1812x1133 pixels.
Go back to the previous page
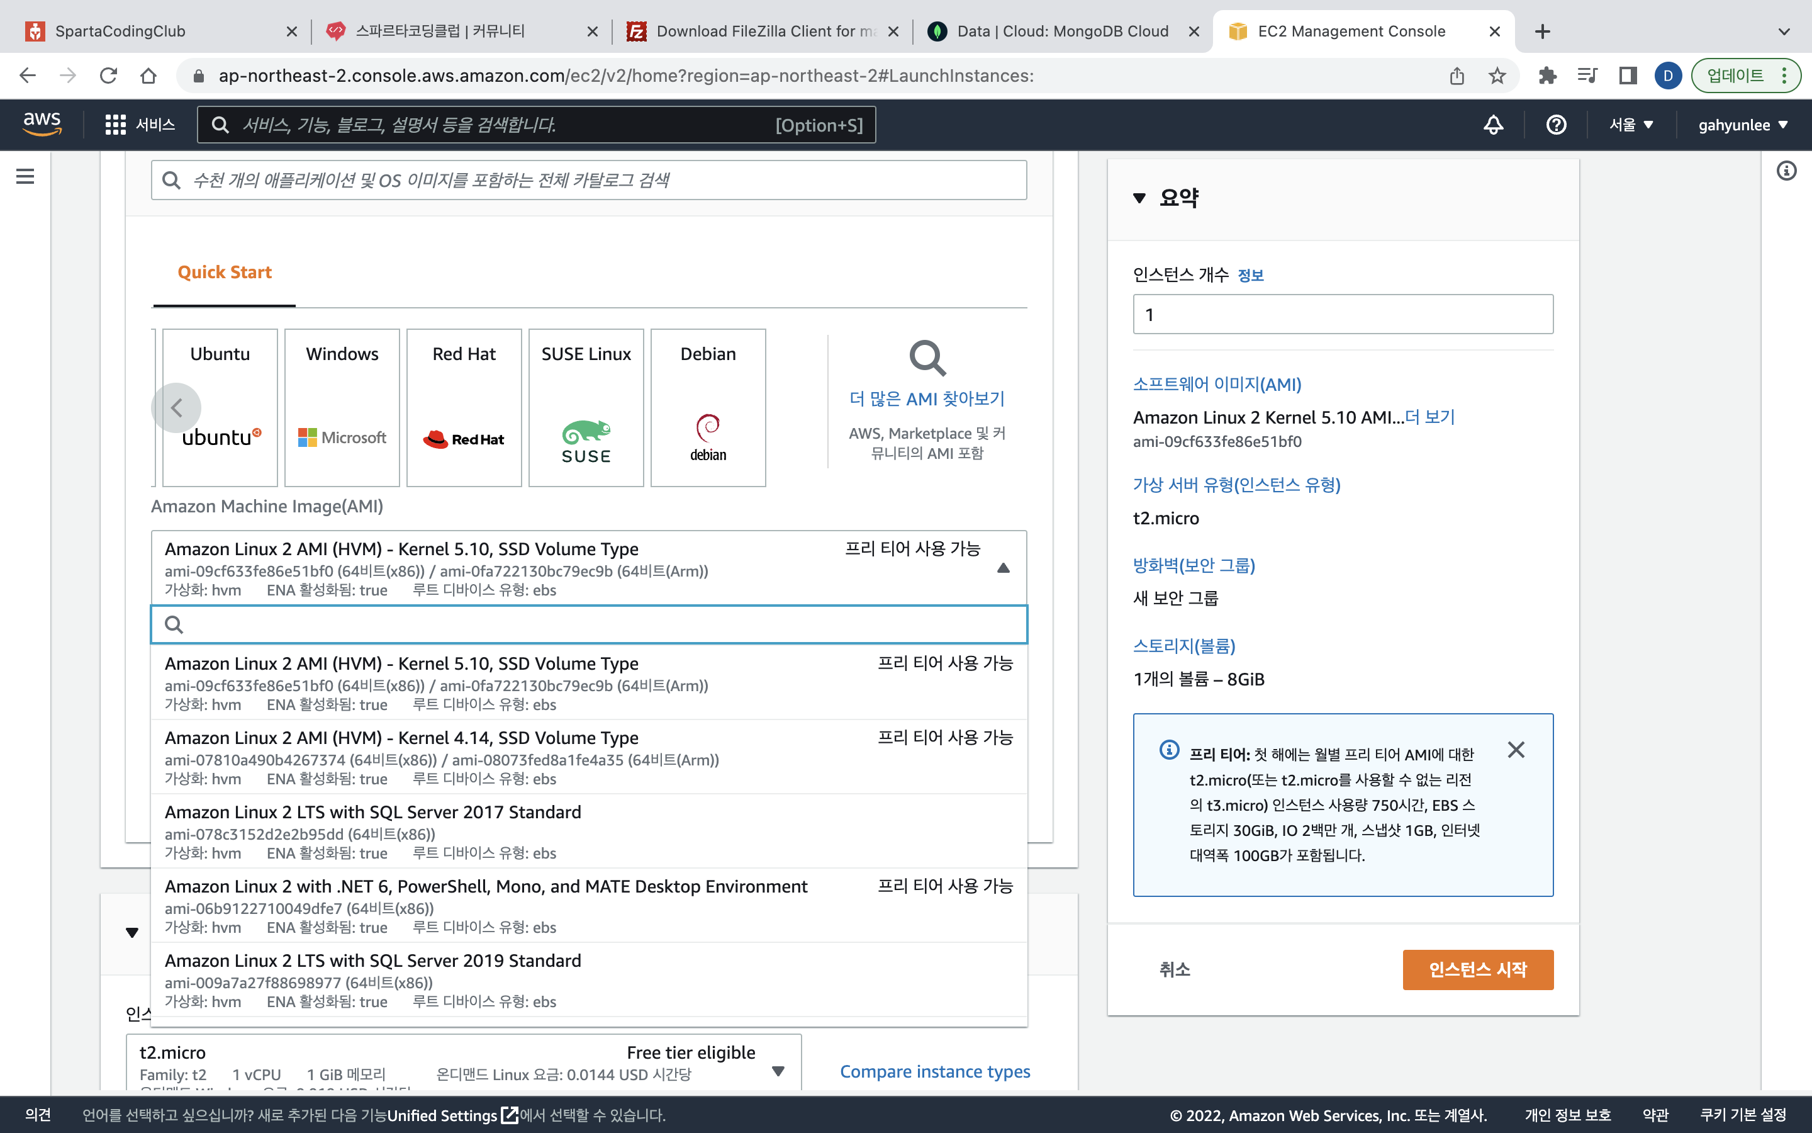pyautogui.click(x=28, y=76)
